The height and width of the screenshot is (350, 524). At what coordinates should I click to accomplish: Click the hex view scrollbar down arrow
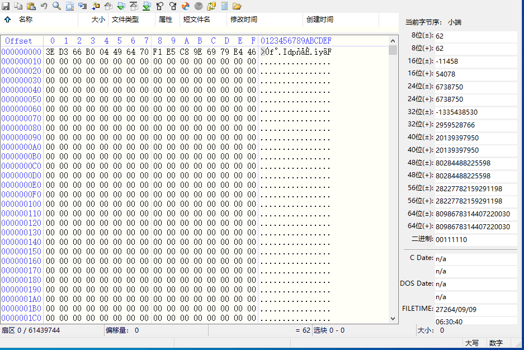(x=393, y=319)
